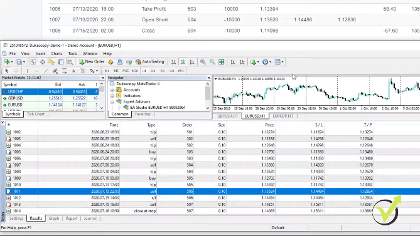Open the Indicators list dropdown
This screenshot has width=420, height=236.
click(x=254, y=62)
